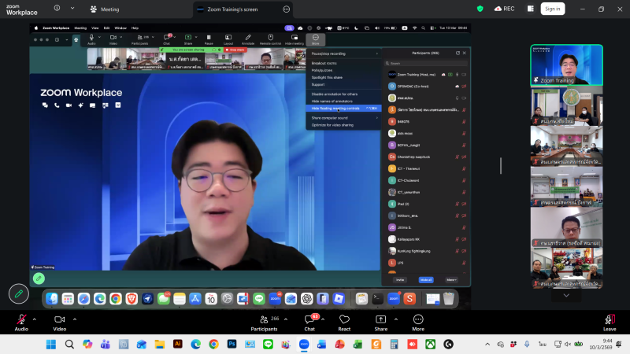630x354 pixels.
Task: Open the Participants panel
Action: [x=263, y=321]
